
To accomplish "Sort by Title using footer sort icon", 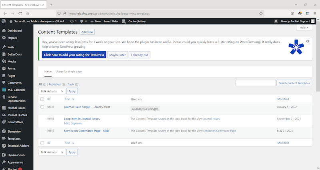I will click(x=73, y=143).
